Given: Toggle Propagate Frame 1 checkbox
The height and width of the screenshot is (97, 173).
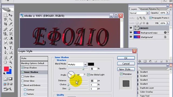Looking at the screenshot, I should coord(150,18).
